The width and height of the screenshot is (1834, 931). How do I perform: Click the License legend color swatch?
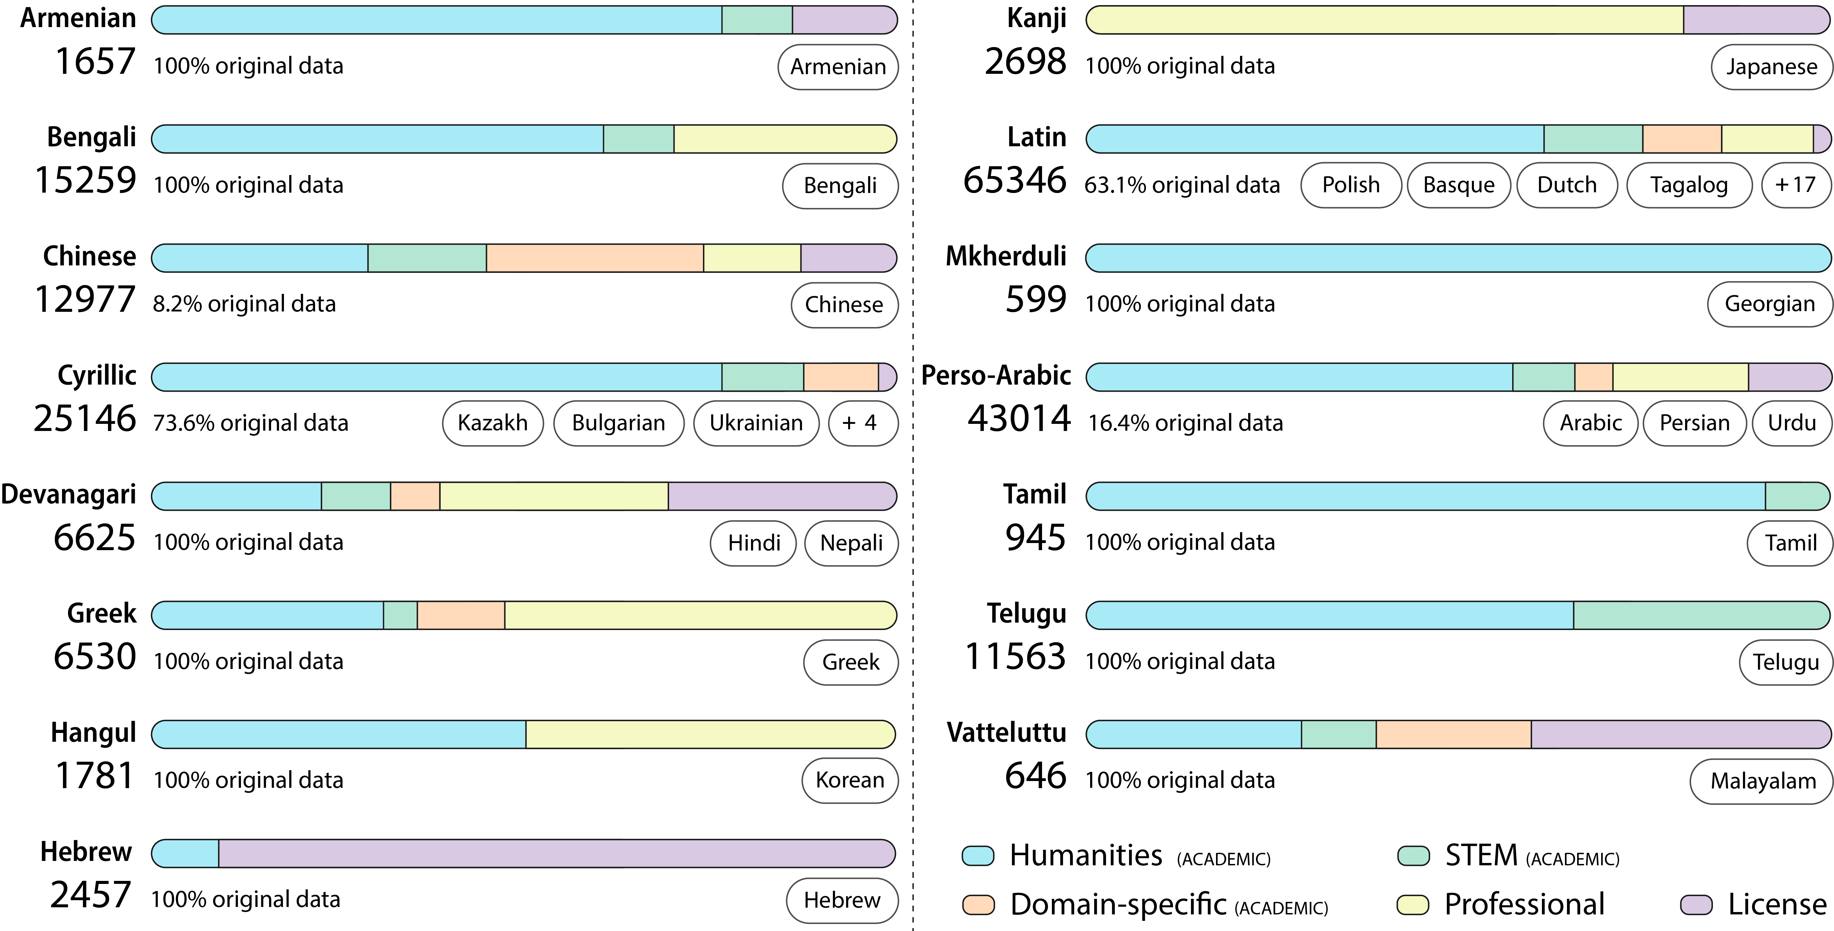coord(1695,905)
